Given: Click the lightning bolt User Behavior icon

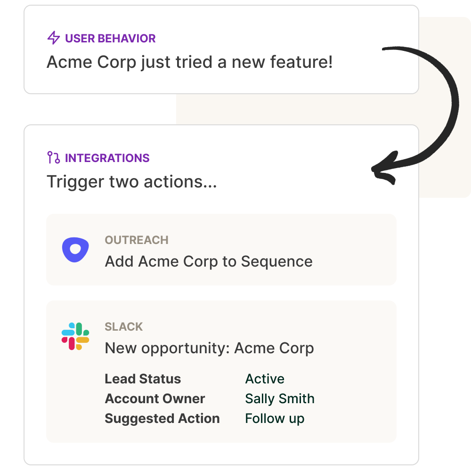Looking at the screenshot, I should tap(54, 38).
